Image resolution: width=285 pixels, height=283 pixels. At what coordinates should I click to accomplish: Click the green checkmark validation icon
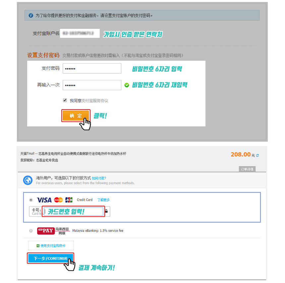pyautogui.click(x=127, y=85)
